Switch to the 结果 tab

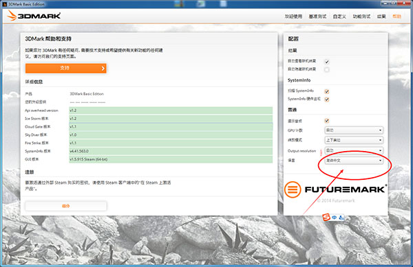click(x=381, y=16)
